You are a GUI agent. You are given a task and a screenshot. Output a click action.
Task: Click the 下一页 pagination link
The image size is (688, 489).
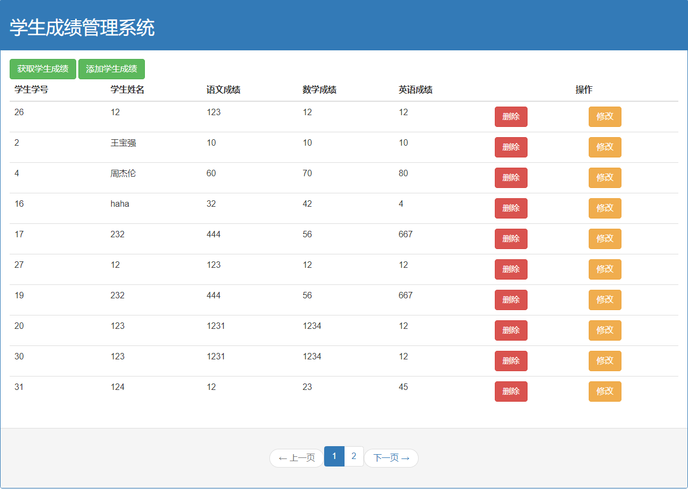pyautogui.click(x=391, y=457)
